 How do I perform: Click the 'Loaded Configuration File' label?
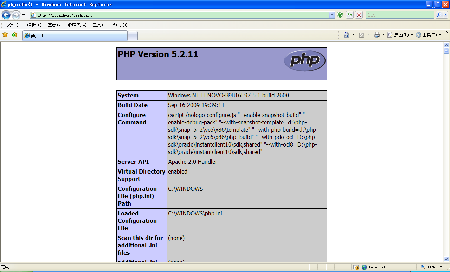click(137, 221)
